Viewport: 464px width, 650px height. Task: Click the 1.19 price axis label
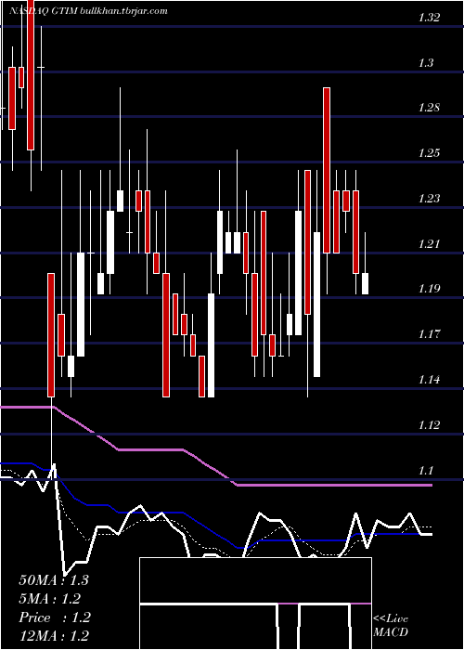coord(429,289)
